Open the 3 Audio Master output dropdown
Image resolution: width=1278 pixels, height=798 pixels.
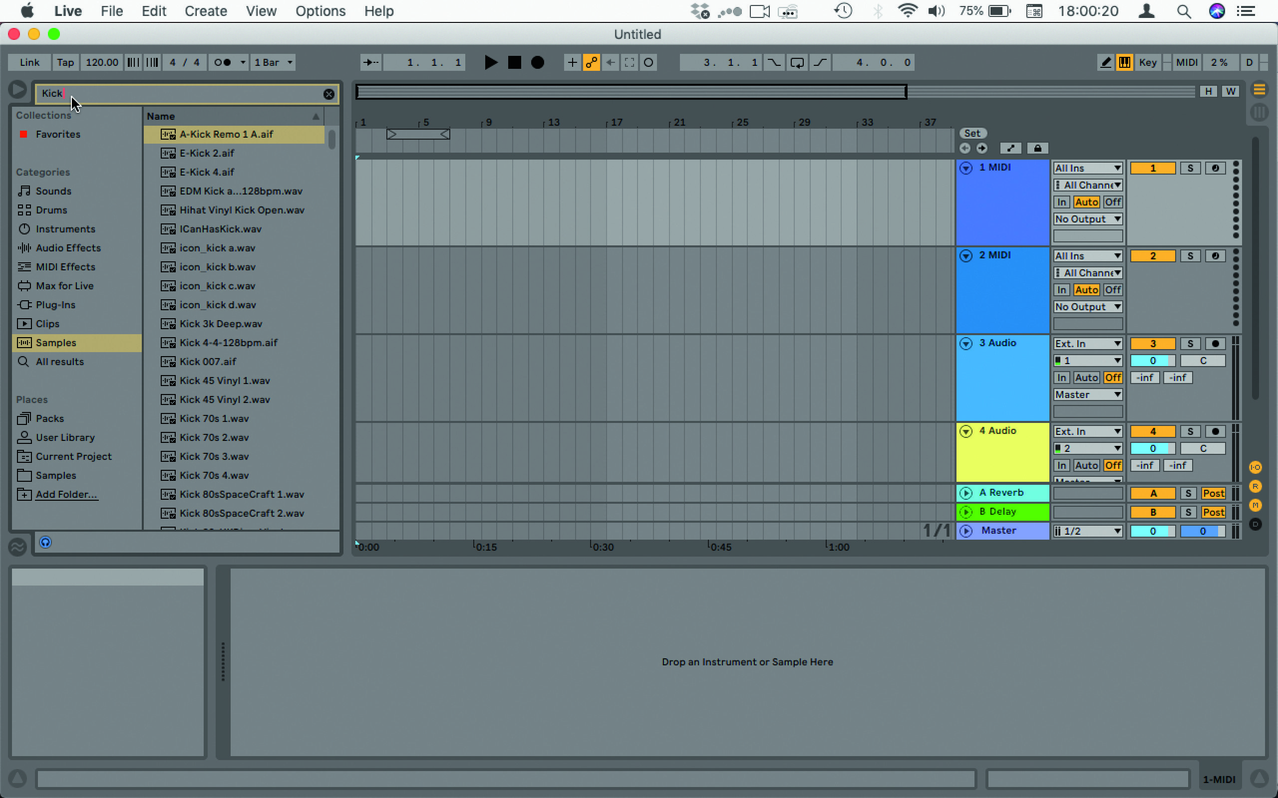pyautogui.click(x=1088, y=395)
